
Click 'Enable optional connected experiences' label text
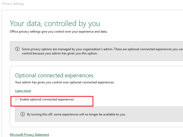point(47,99)
